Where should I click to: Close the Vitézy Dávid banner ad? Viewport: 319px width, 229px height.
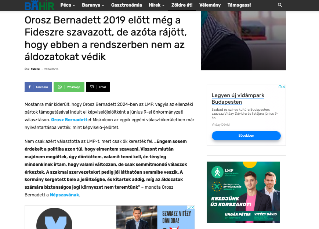(193, 207)
